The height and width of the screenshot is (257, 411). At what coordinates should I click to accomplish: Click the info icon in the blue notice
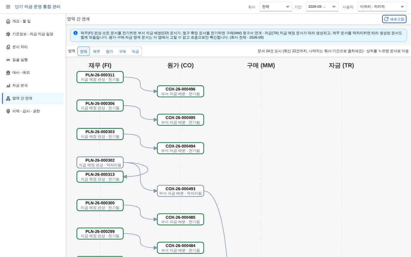coord(75,33)
